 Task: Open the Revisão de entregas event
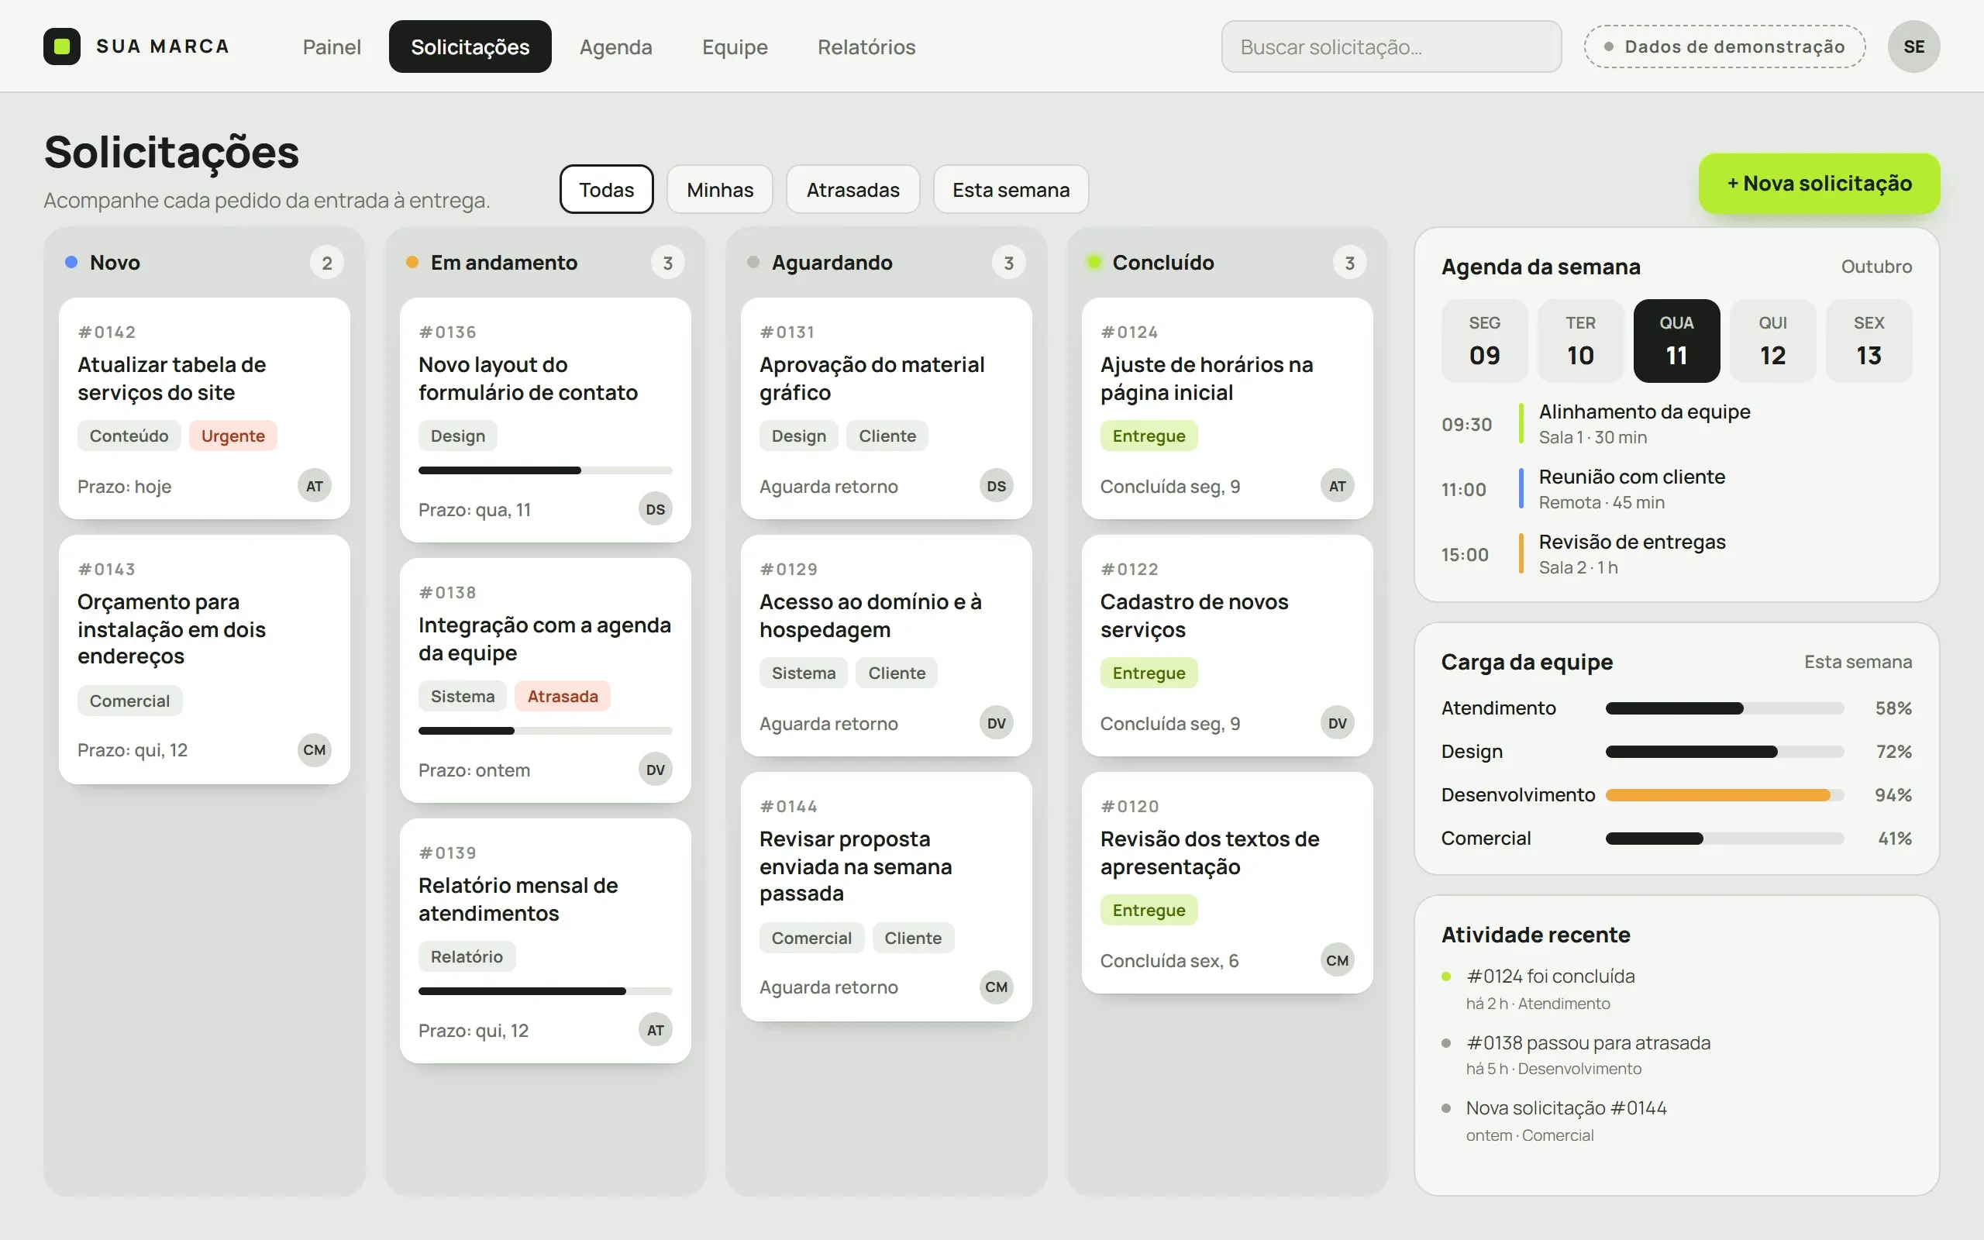tap(1676, 554)
